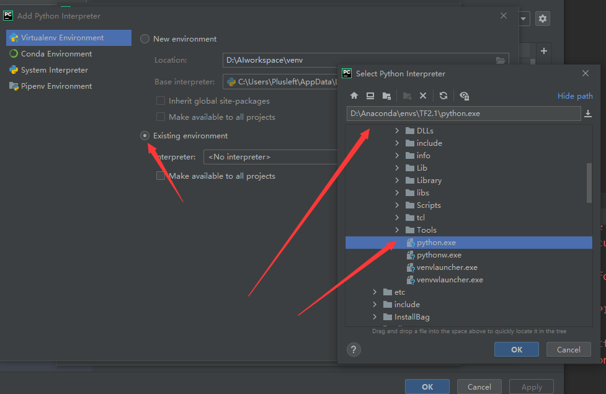Expand the tcl folder
Image resolution: width=606 pixels, height=394 pixels.
(397, 218)
